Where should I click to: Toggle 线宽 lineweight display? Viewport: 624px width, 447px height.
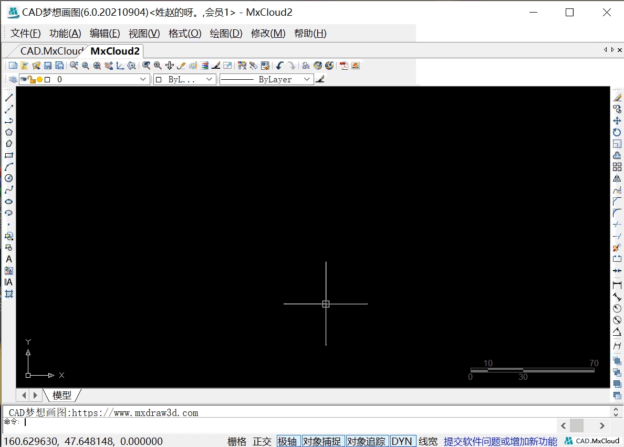pos(428,441)
